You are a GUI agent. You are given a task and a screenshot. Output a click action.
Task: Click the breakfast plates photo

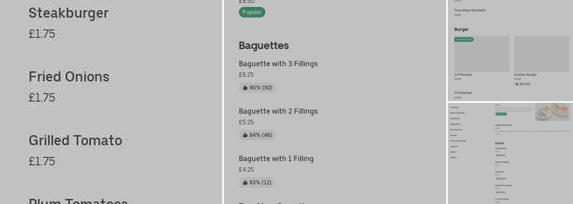pyautogui.click(x=553, y=111)
